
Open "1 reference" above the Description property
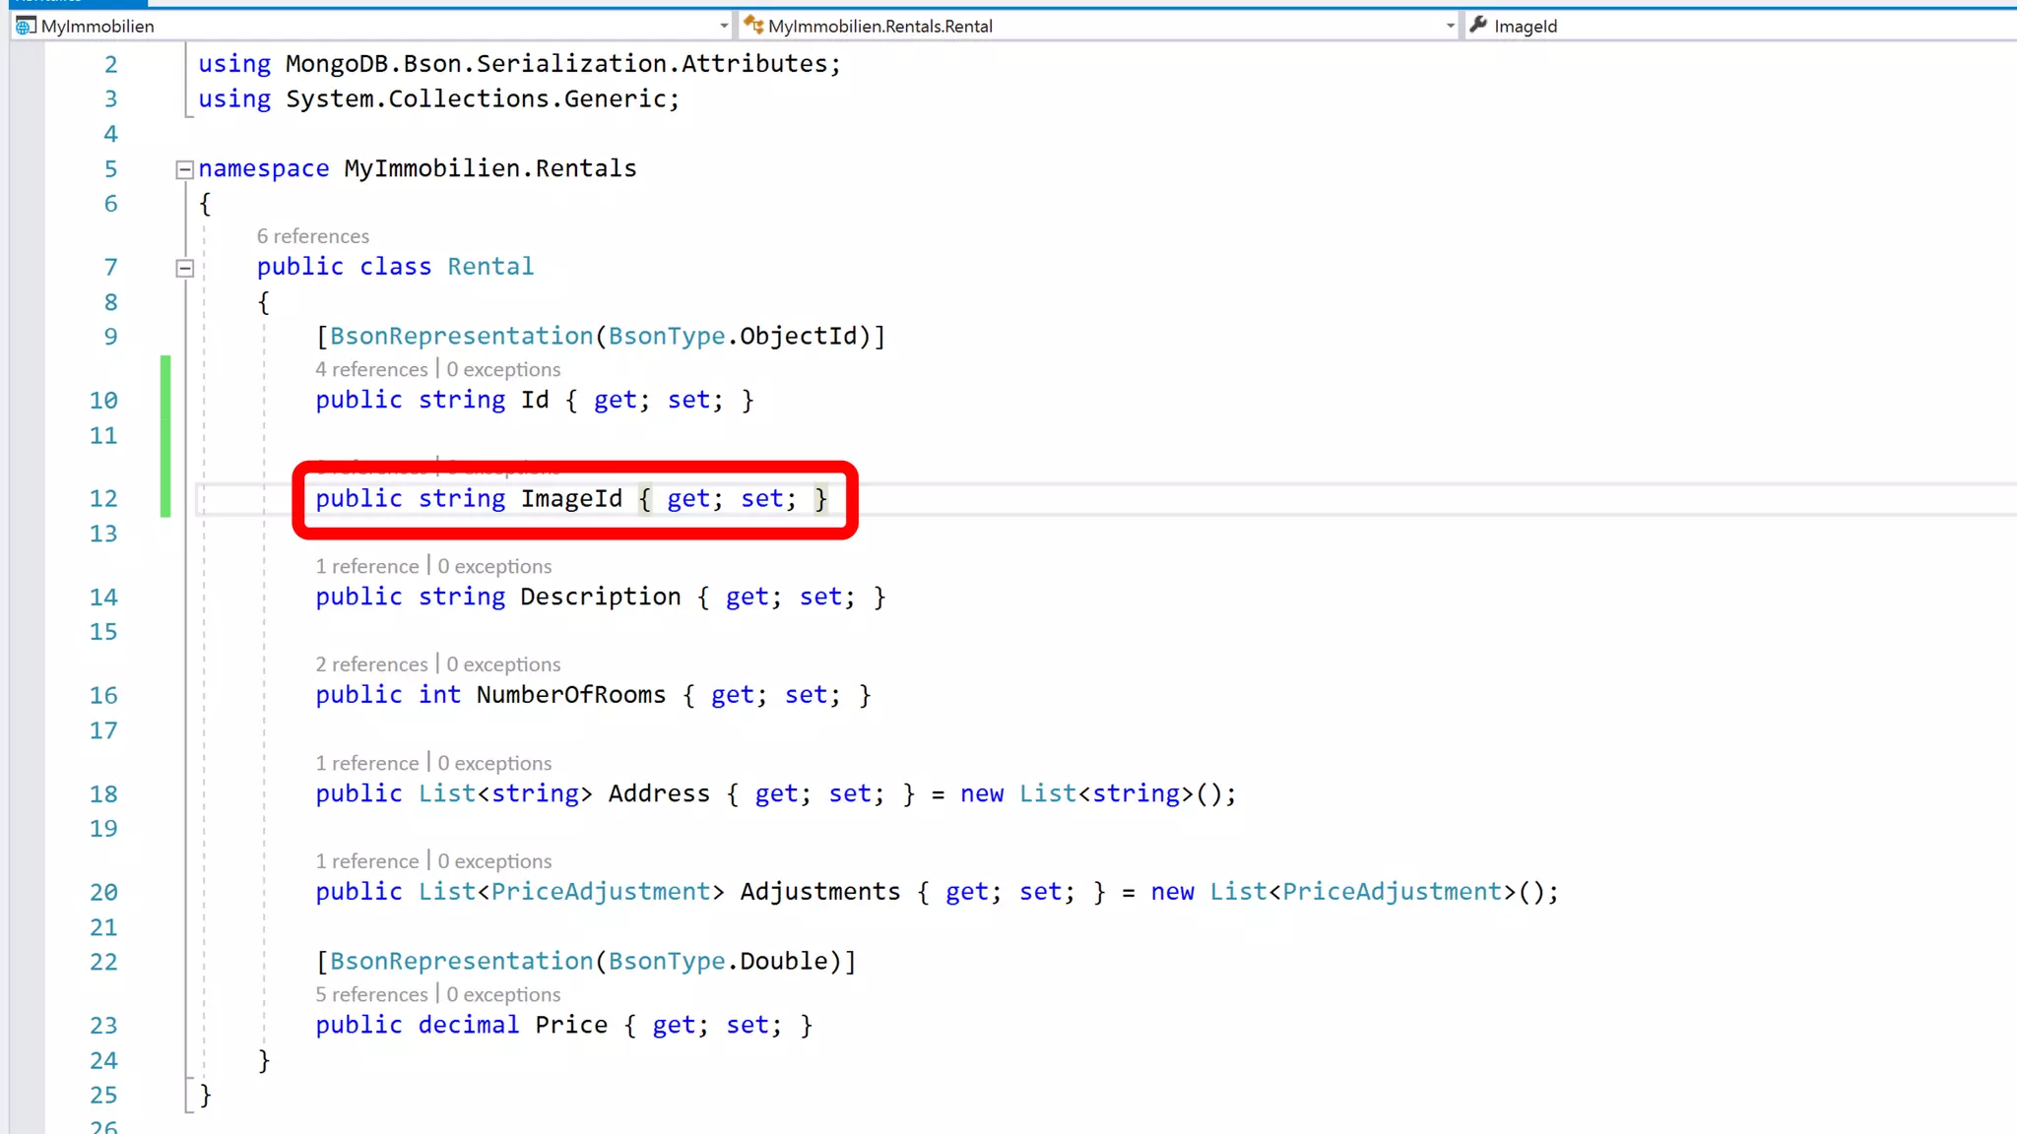point(366,566)
